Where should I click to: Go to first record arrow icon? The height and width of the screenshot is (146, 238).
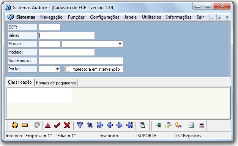click(100, 125)
